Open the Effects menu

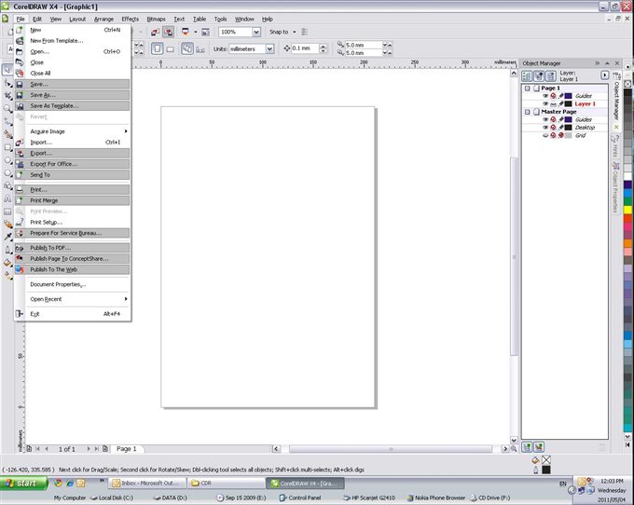pyautogui.click(x=130, y=19)
